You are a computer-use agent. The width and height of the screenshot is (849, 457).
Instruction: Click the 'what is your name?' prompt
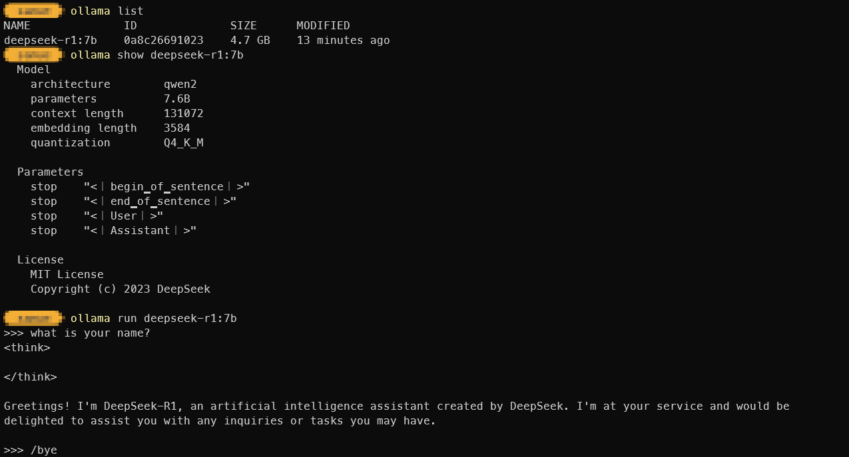pyautogui.click(x=90, y=333)
